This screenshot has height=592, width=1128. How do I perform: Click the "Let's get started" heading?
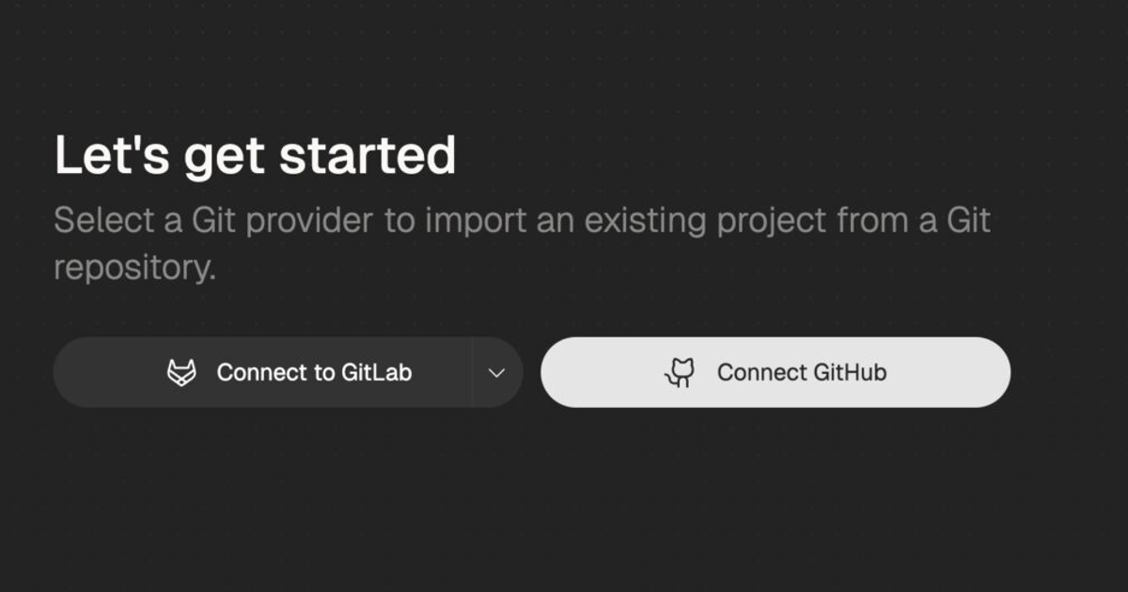255,156
